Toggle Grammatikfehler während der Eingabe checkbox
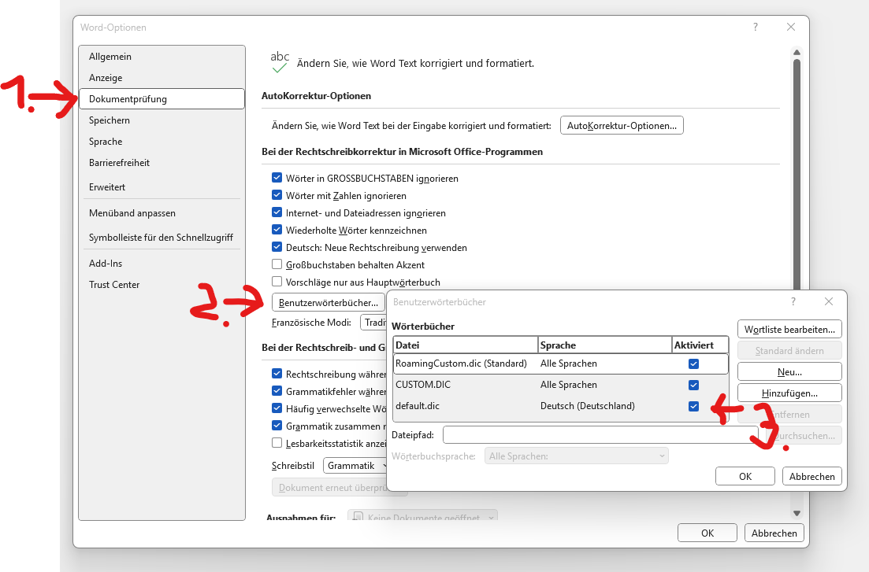The height and width of the screenshot is (572, 869). tap(277, 391)
